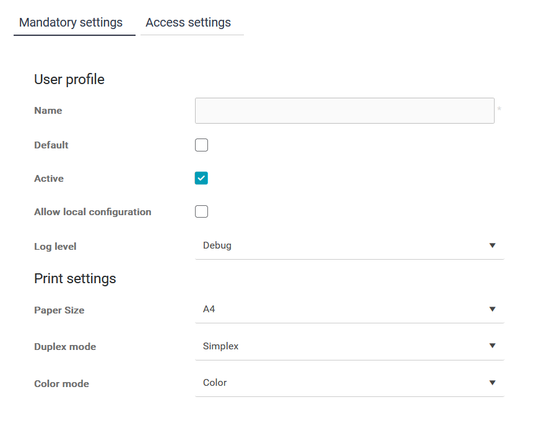
Task: Click the arrow icon on Color mode
Action: [x=492, y=383]
